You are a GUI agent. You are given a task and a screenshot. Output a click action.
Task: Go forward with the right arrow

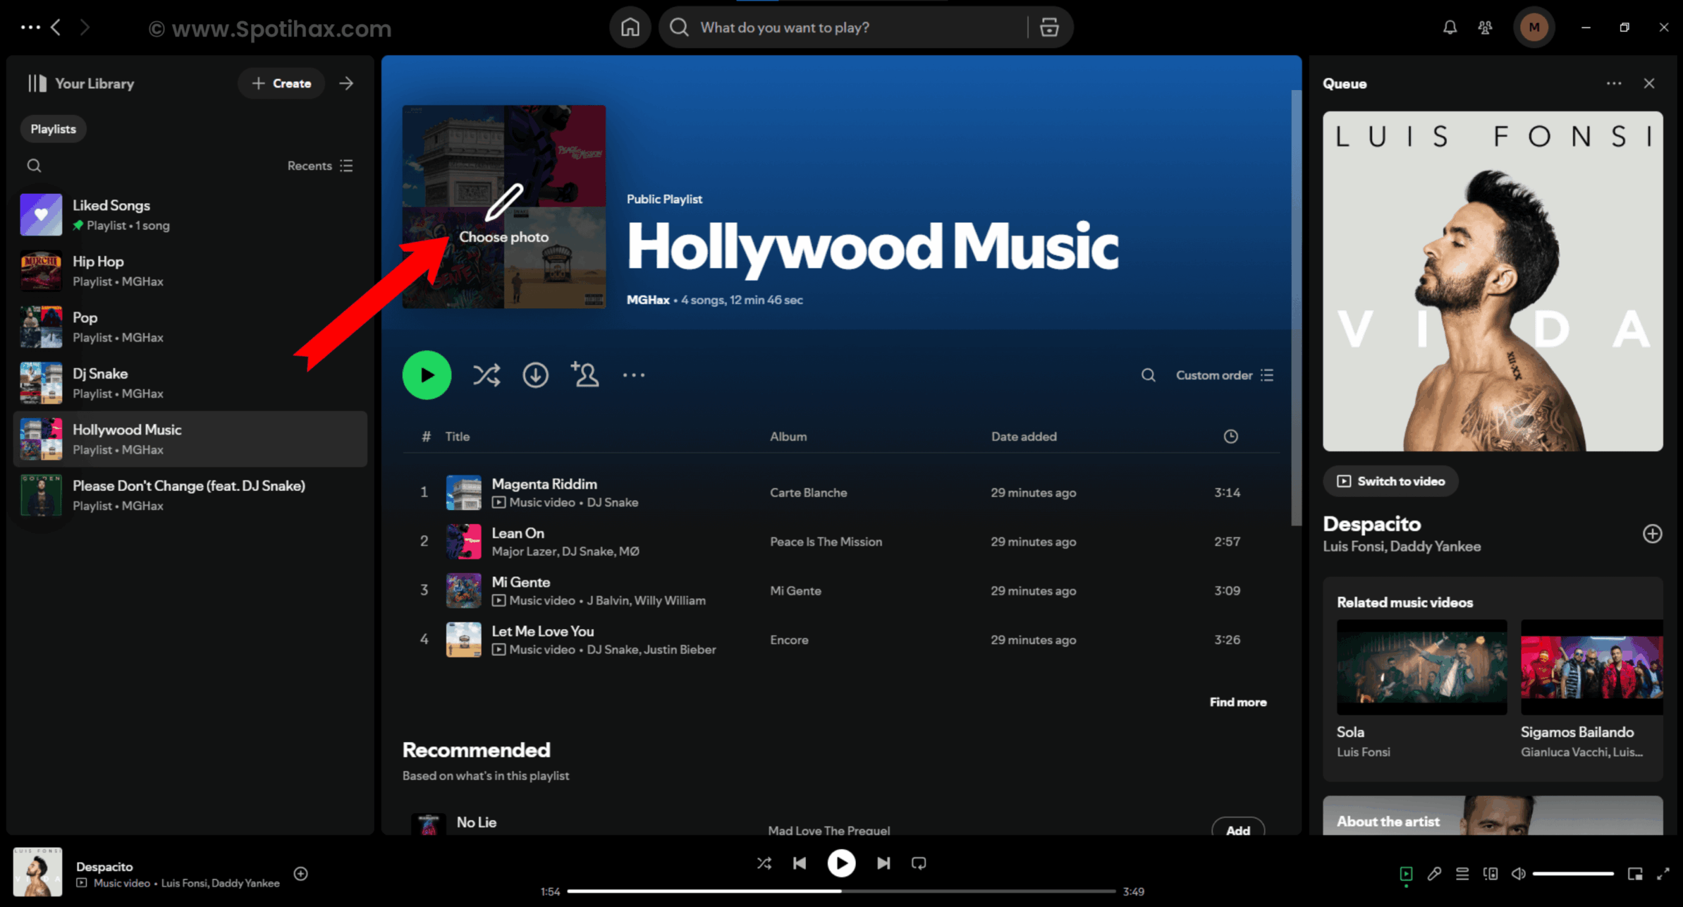pos(84,28)
